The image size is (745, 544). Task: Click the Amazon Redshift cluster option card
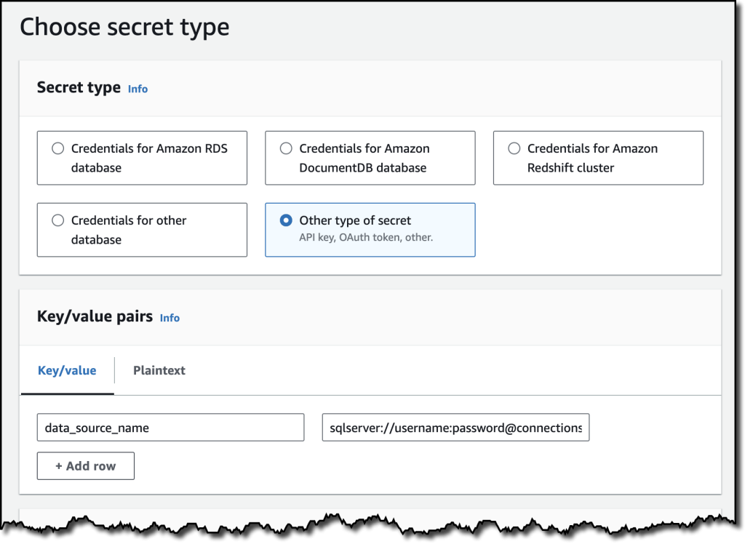598,158
